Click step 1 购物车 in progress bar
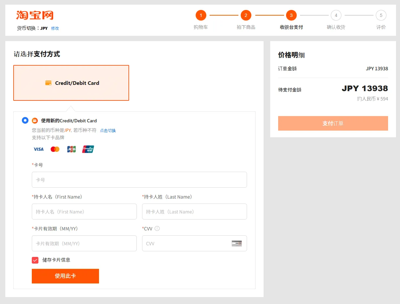 click(x=201, y=15)
